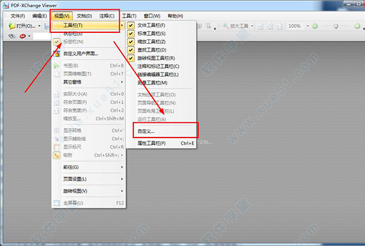This screenshot has width=365, height=246.
Task: Open the 窗口(W) menu
Action: pos(152,16)
